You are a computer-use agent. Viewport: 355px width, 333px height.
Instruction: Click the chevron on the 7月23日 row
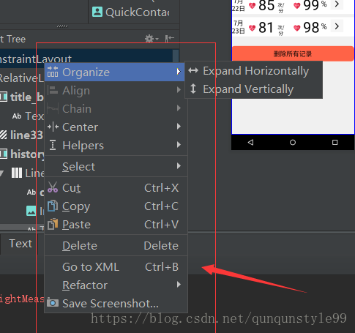[337, 26]
